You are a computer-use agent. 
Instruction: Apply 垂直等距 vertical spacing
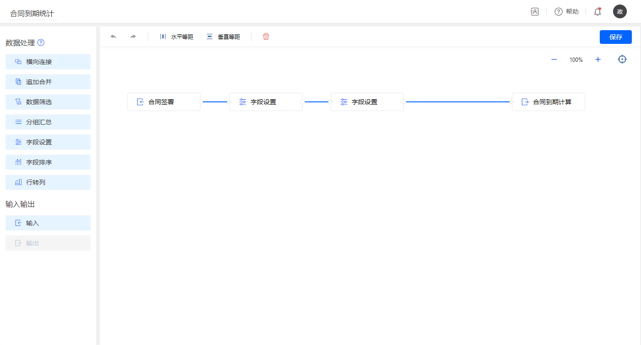[223, 37]
